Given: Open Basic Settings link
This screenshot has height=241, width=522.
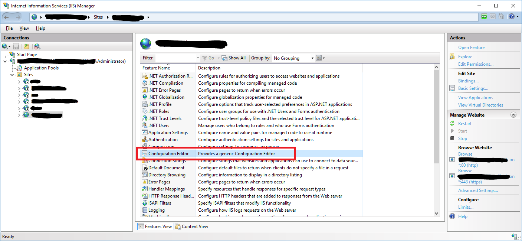Looking at the screenshot, I should pos(473,88).
